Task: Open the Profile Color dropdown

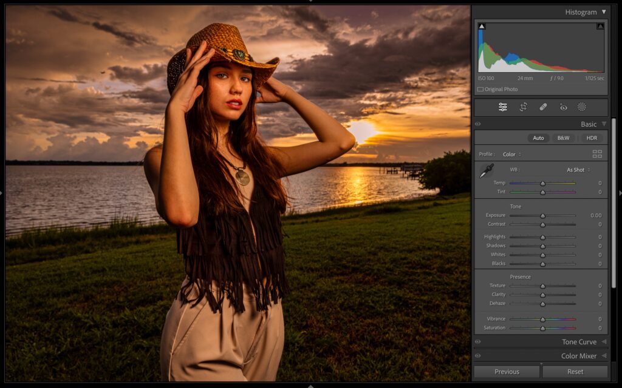Action: click(x=511, y=155)
